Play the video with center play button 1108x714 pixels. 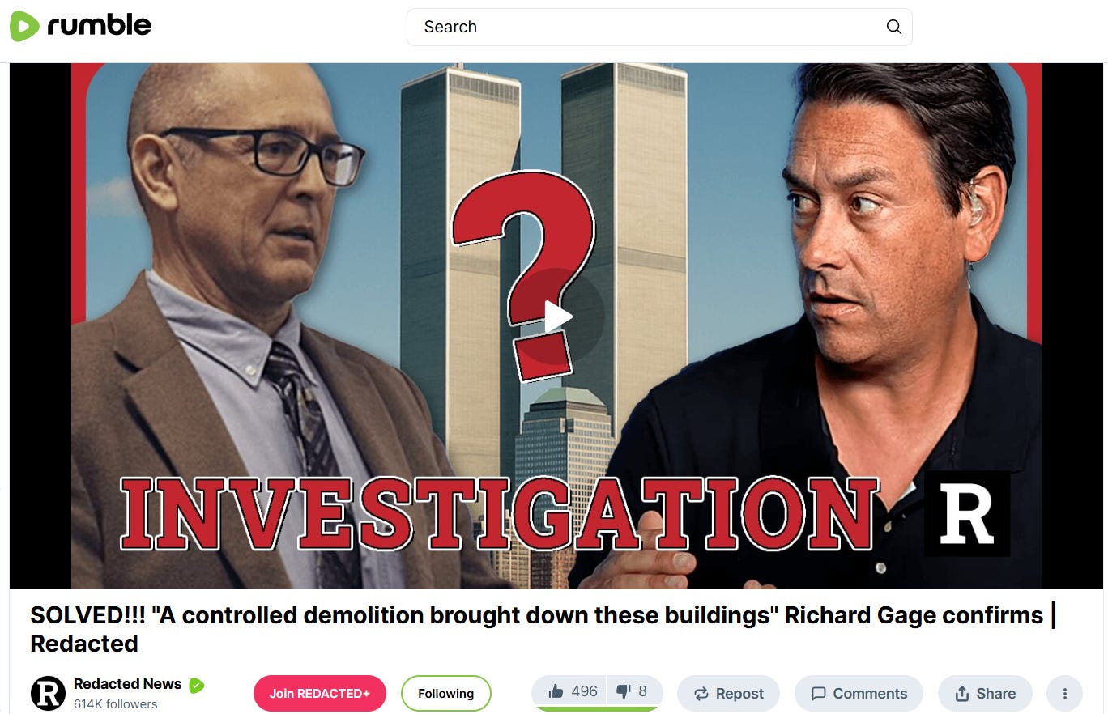point(557,317)
